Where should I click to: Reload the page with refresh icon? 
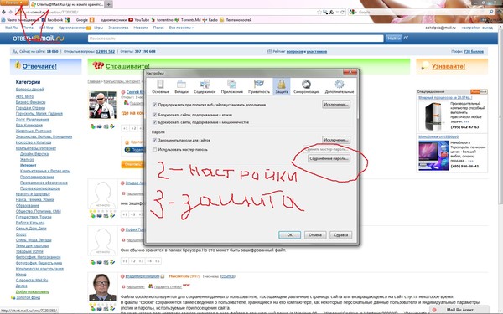point(343,13)
